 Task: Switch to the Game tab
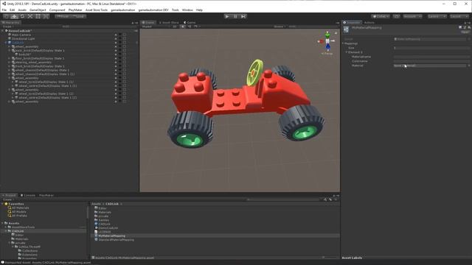coord(190,23)
